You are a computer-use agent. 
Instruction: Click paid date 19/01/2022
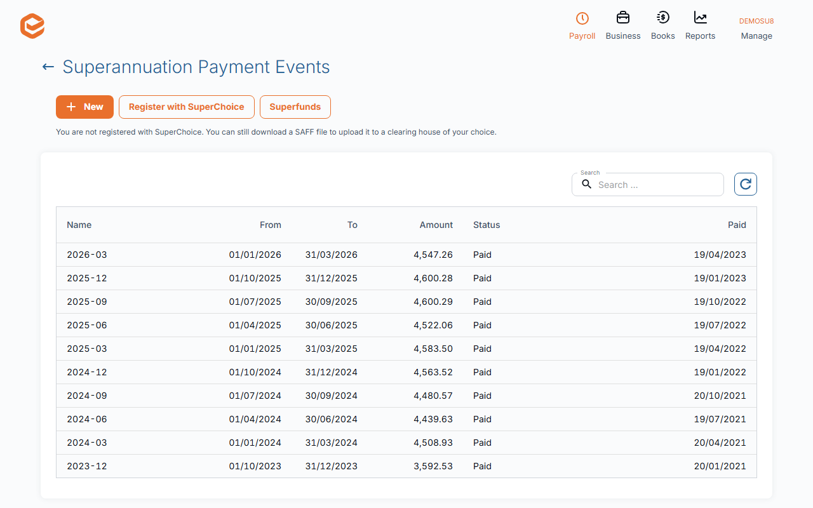pos(720,372)
